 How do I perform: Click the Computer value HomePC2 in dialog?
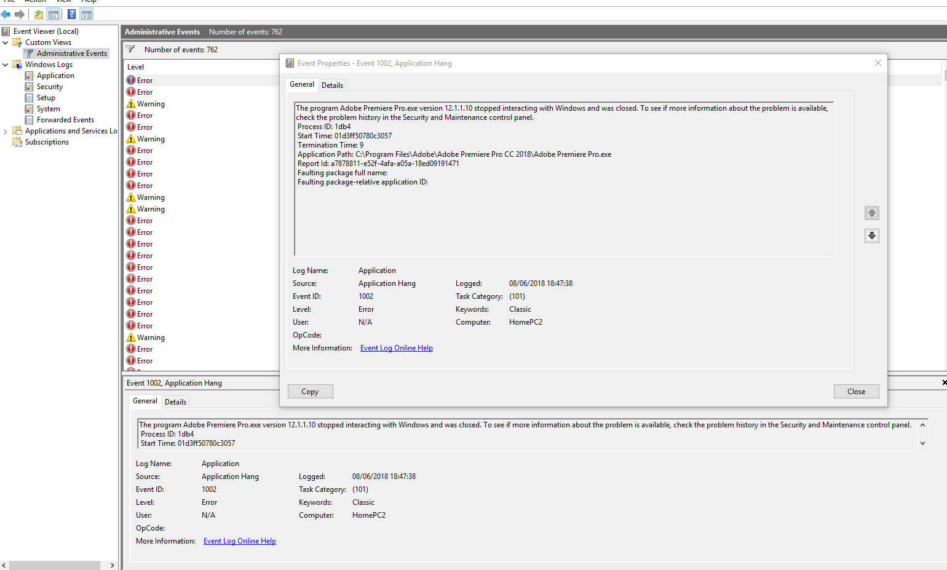click(x=526, y=322)
